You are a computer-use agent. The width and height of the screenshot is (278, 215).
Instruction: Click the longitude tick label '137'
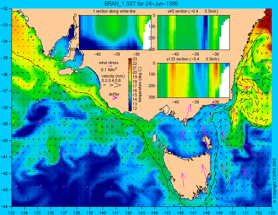64,213
